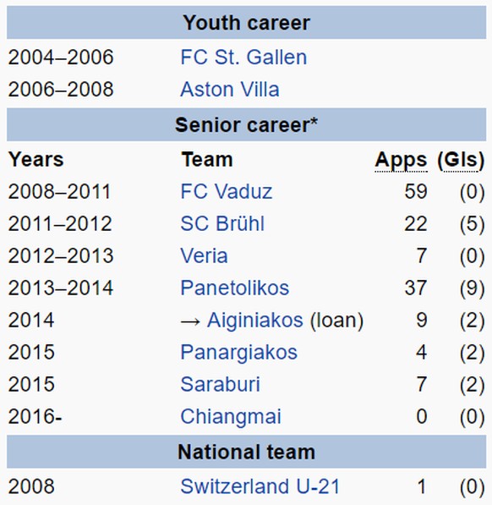Open the Panargiakos link
Image resolution: width=492 pixels, height=505 pixels.
click(x=238, y=353)
